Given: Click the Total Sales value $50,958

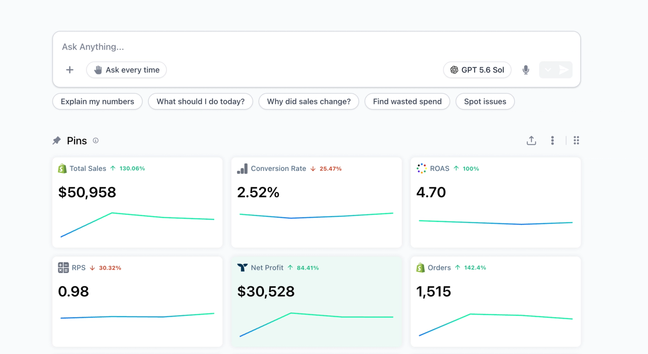Looking at the screenshot, I should 87,192.
